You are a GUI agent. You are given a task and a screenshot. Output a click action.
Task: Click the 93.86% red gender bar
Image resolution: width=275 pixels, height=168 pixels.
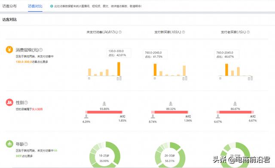point(104,112)
